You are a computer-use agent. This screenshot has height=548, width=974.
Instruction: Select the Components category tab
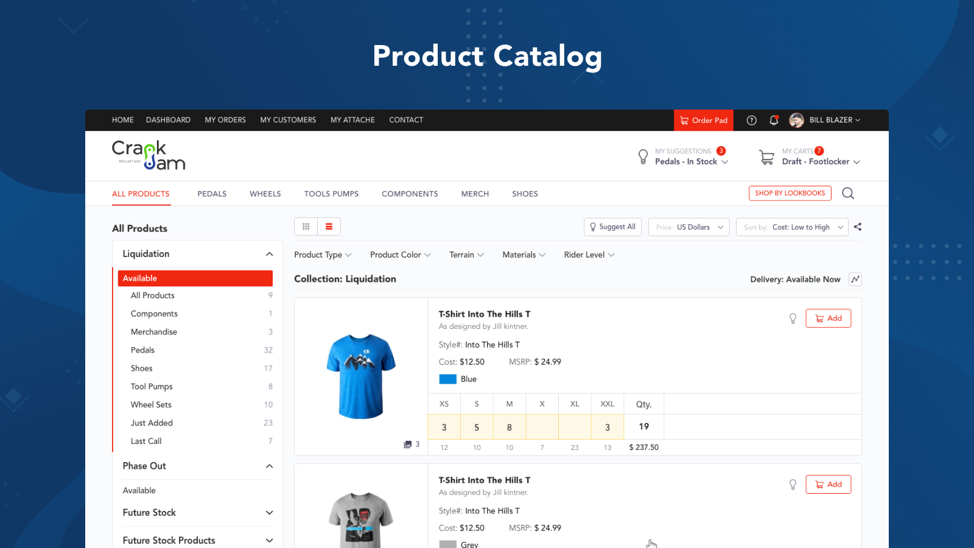(x=410, y=194)
